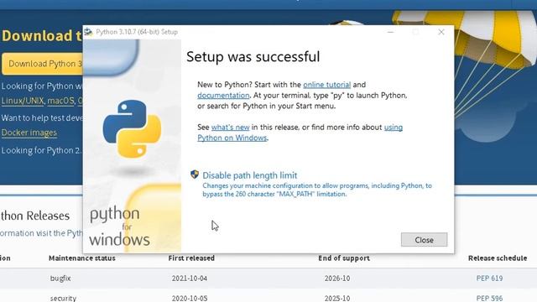Click the UAC shield icon beside Disable path
Screen dimensions: 537x302
point(195,174)
